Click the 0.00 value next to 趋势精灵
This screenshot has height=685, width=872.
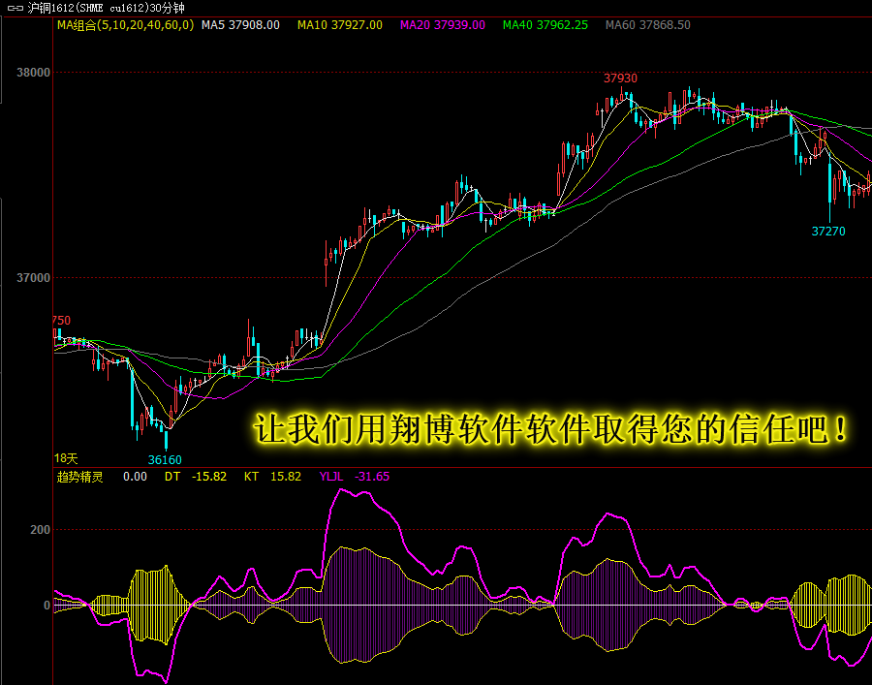pos(135,477)
